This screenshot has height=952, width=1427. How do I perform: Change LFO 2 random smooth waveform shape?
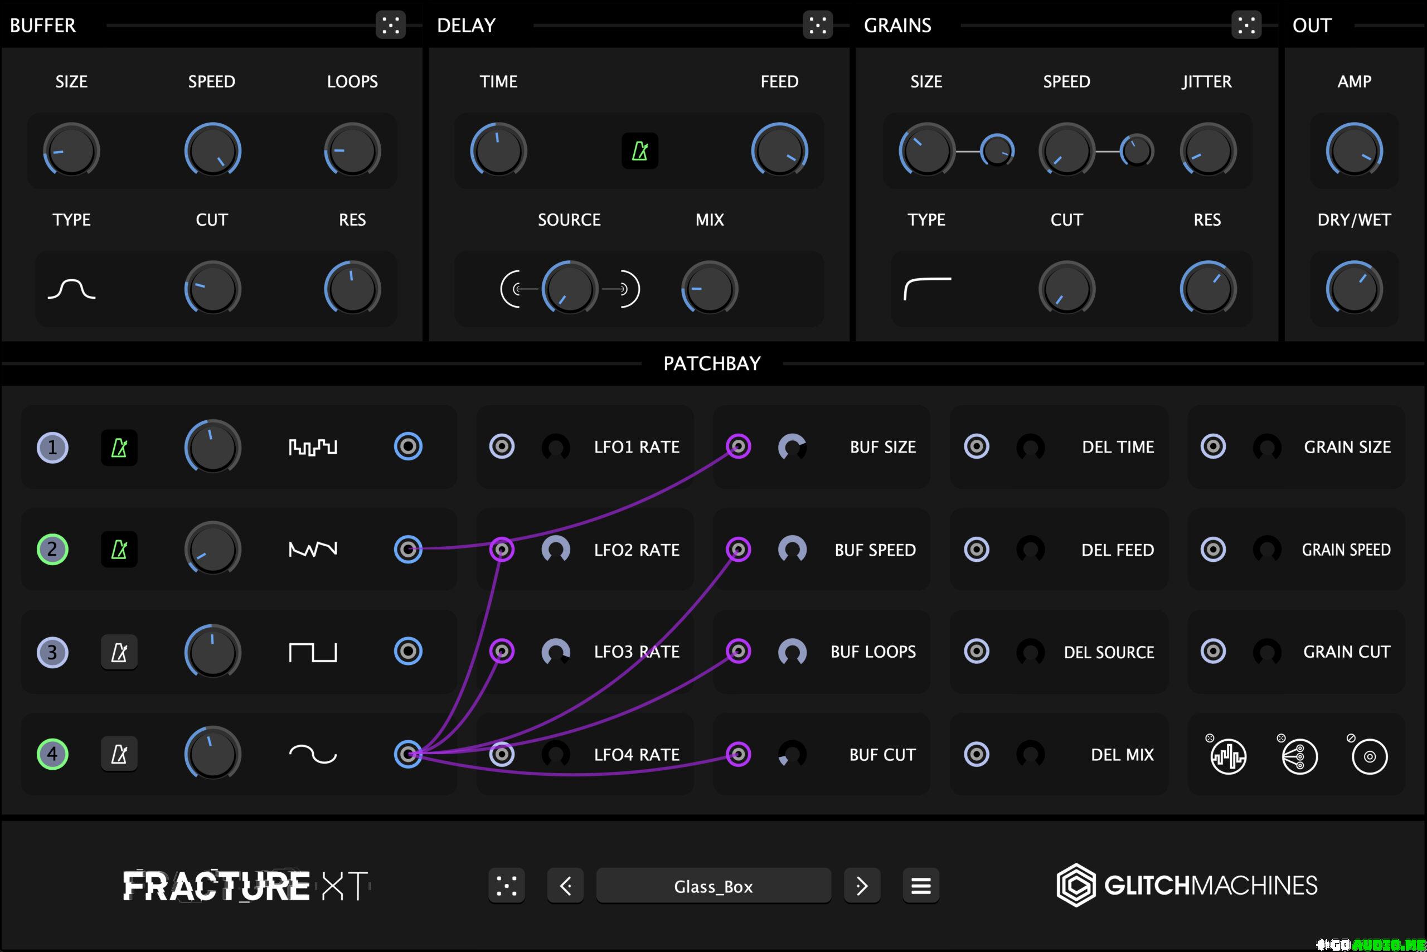[313, 550]
